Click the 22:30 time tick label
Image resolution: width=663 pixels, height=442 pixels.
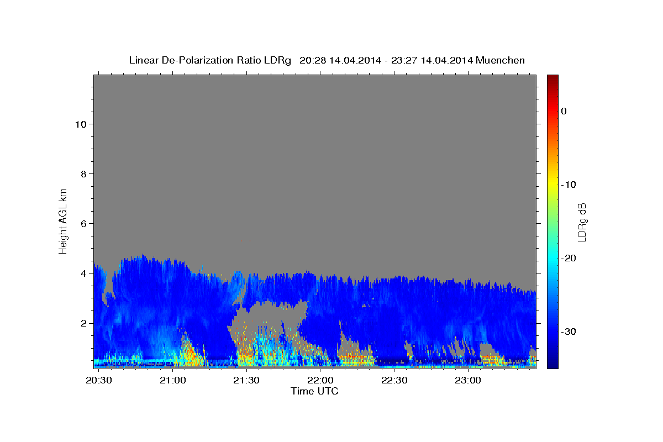point(394,381)
